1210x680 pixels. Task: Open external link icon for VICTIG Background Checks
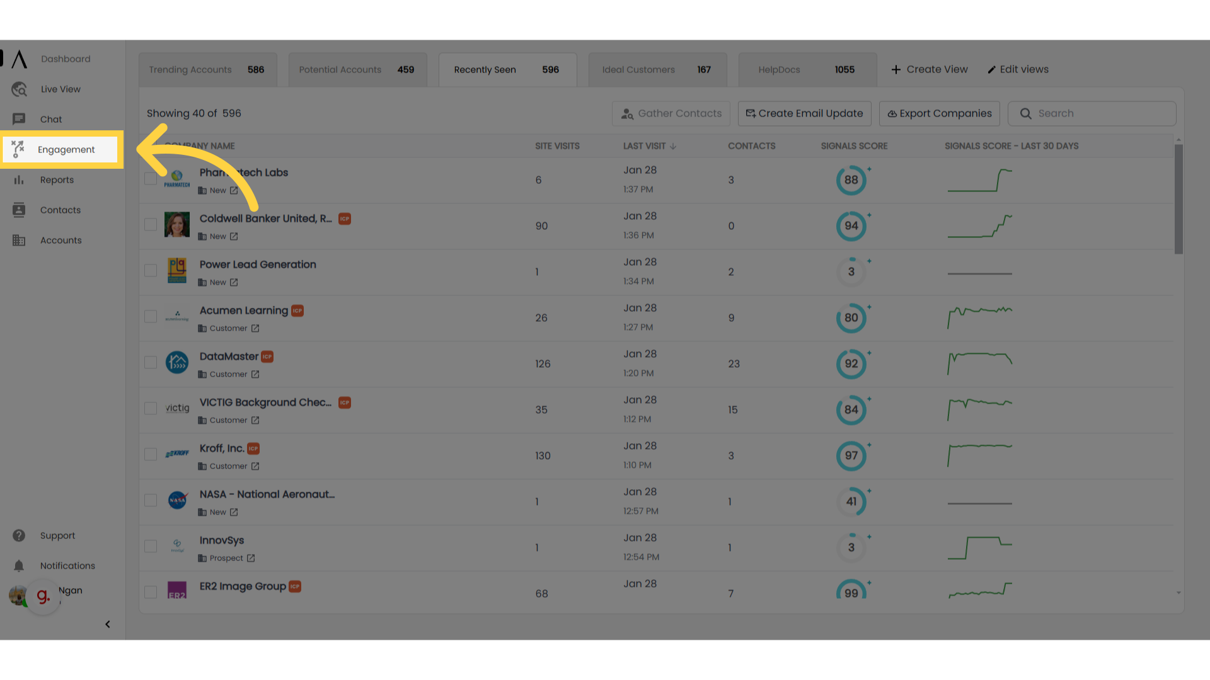tap(255, 421)
